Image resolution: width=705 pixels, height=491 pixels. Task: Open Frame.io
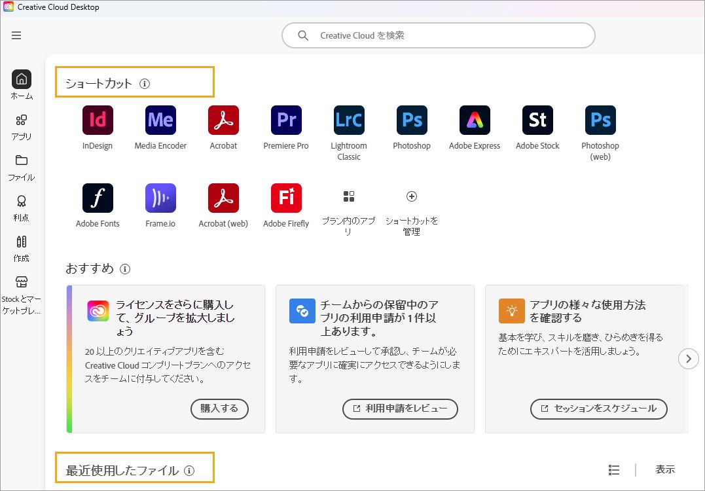160,196
